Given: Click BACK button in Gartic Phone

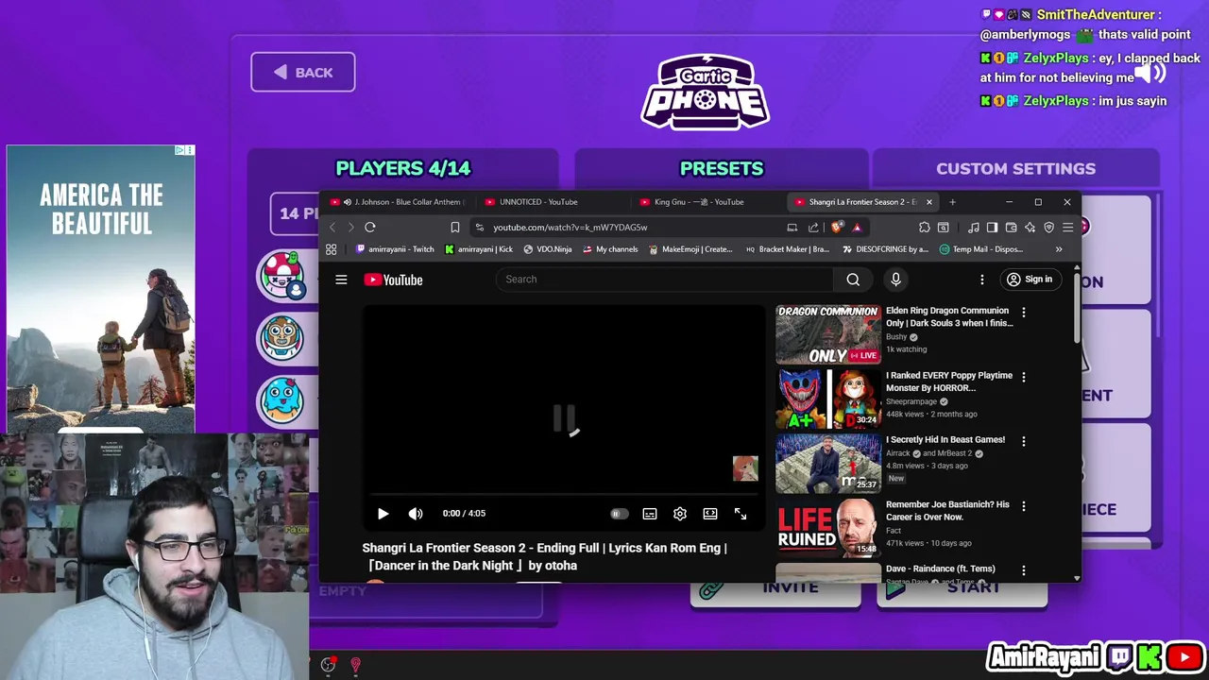Looking at the screenshot, I should coord(303,73).
